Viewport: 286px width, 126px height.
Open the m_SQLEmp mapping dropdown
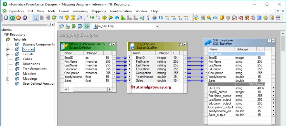(157, 27)
